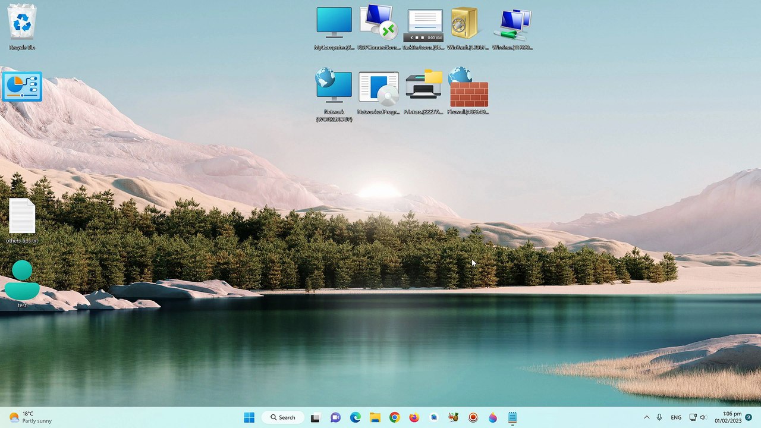
Task: Click the taskbar Search box
Action: 283,417
